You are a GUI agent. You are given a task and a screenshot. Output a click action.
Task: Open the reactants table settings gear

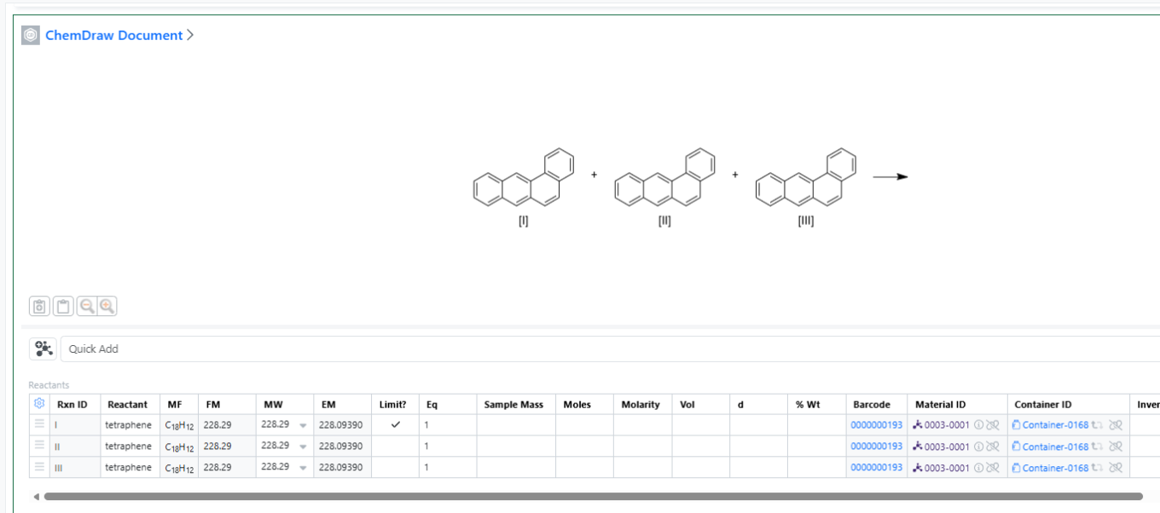coord(39,404)
